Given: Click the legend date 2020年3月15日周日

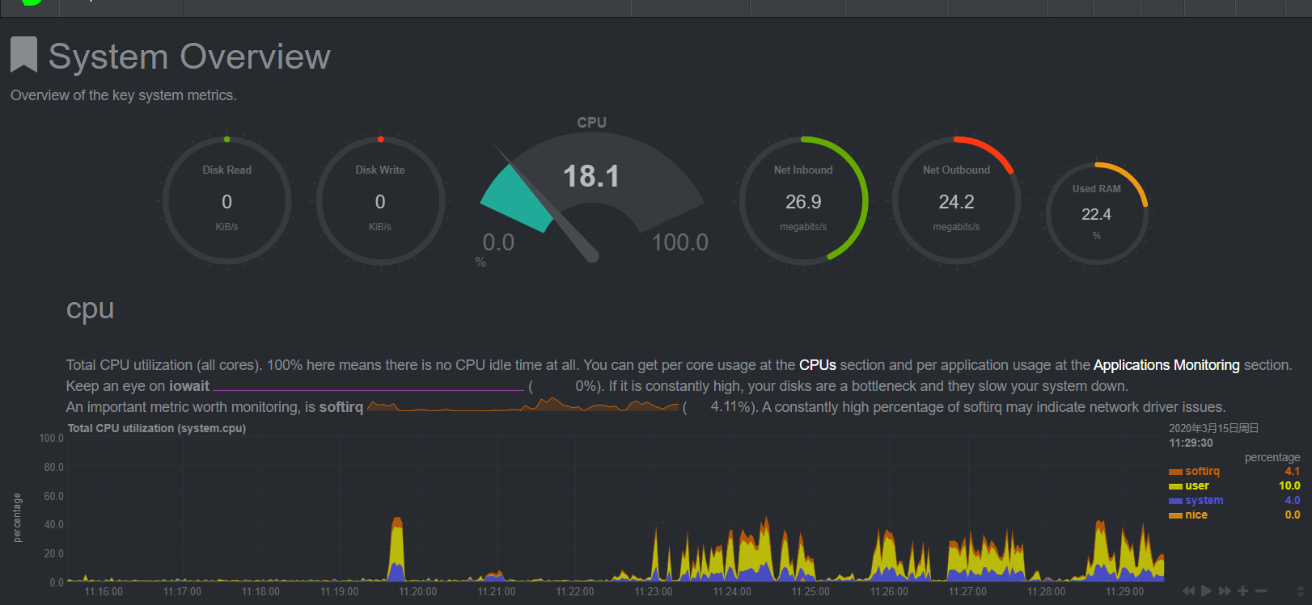Looking at the screenshot, I should coord(1213,428).
